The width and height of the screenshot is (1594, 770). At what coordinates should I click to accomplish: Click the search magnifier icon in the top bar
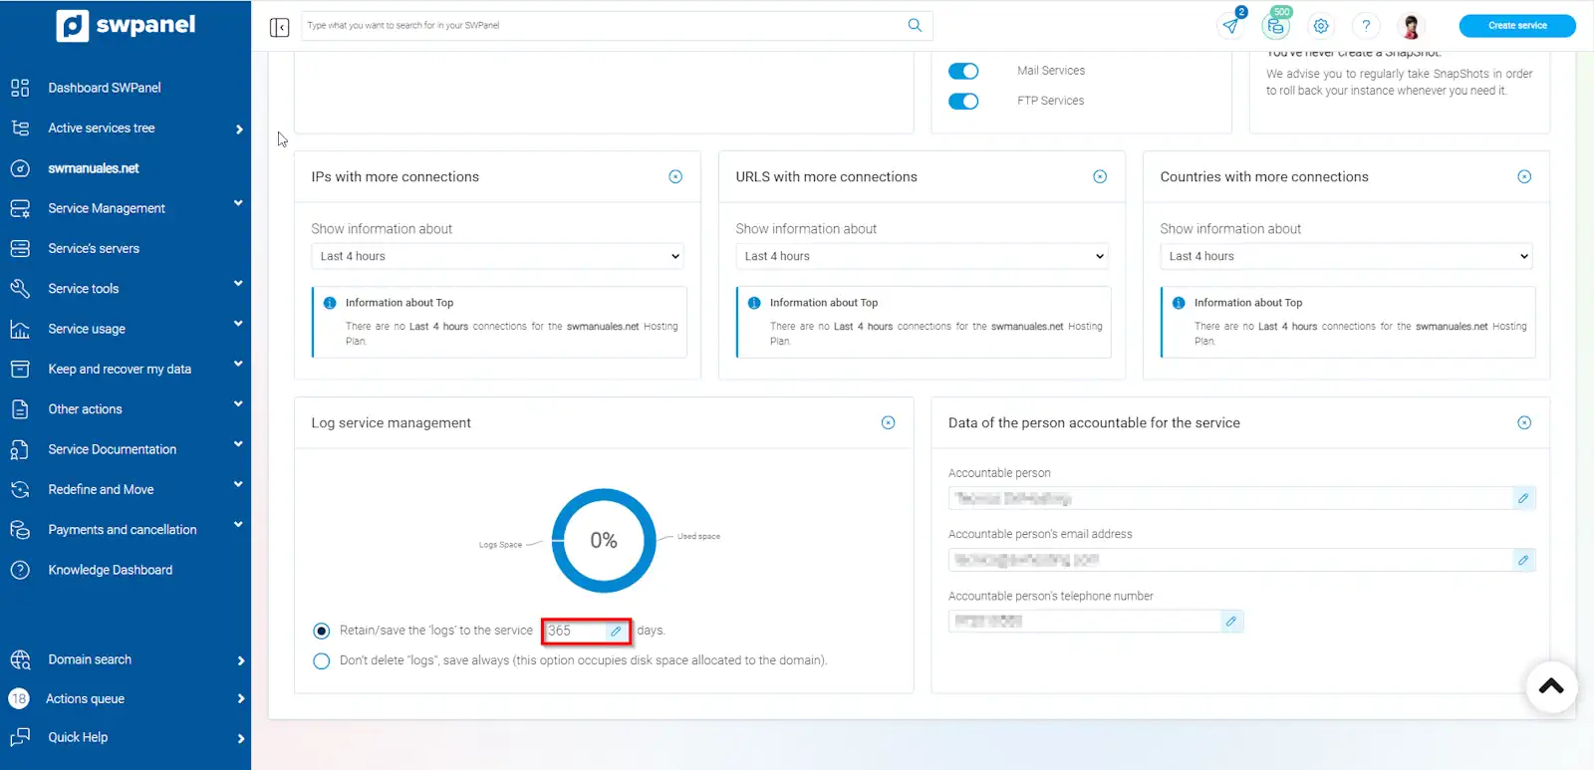[x=915, y=25]
